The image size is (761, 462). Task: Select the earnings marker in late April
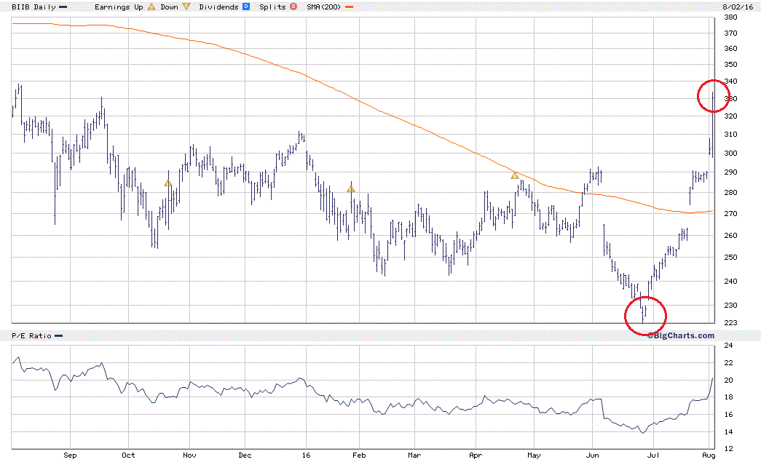tap(515, 175)
